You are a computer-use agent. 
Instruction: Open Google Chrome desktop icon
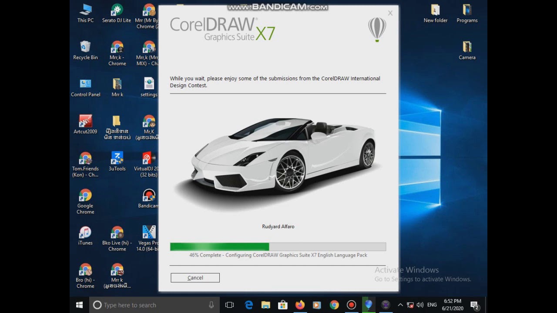(x=85, y=202)
